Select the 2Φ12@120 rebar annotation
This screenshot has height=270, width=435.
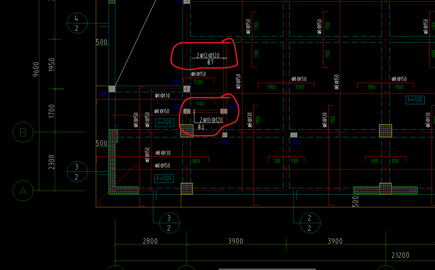pos(208,55)
